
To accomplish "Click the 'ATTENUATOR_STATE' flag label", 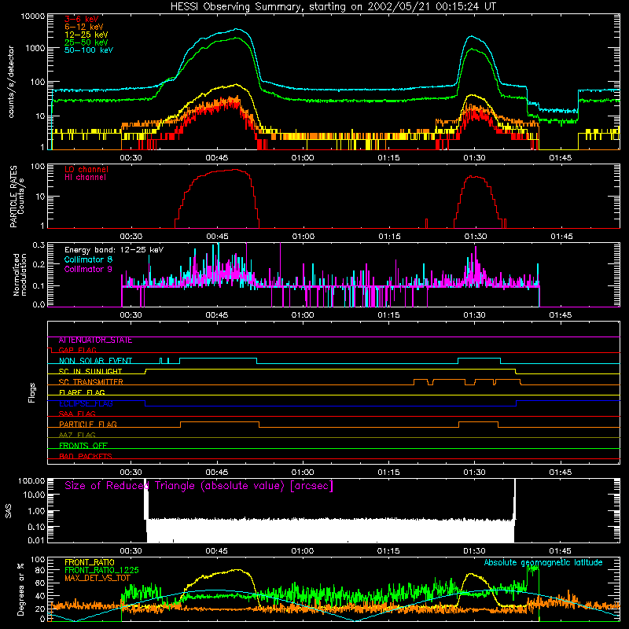I will (x=95, y=340).
